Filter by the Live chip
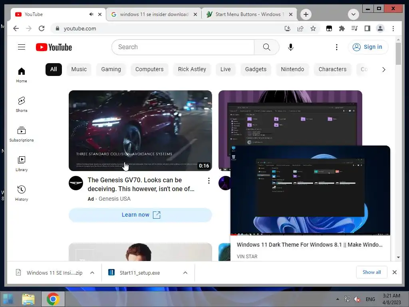 (x=226, y=70)
